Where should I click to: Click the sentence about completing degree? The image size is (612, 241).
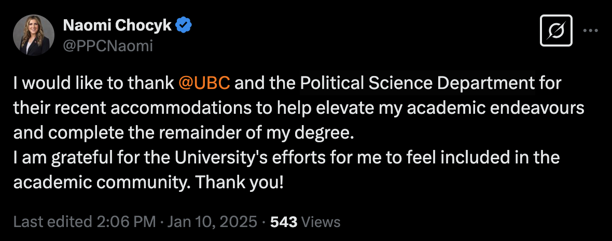(x=184, y=133)
